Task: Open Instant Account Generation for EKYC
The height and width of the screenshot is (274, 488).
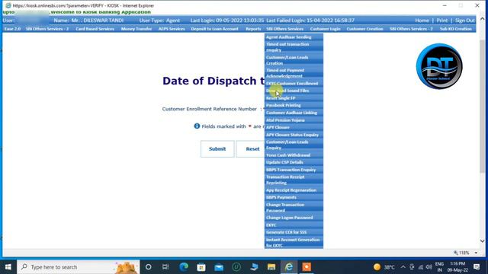Action: coord(294,242)
